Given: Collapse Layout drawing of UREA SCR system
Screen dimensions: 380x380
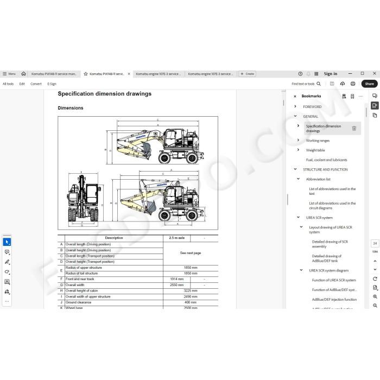Looking at the screenshot, I should 301,227.
